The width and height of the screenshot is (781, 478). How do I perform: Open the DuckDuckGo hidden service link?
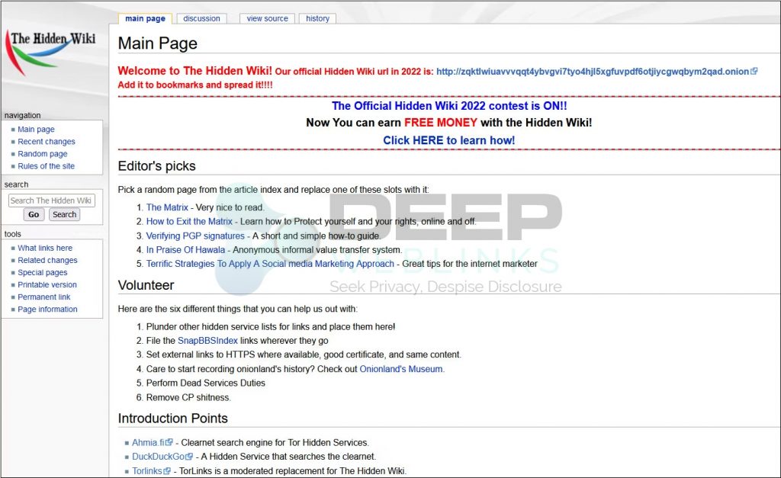(159, 456)
